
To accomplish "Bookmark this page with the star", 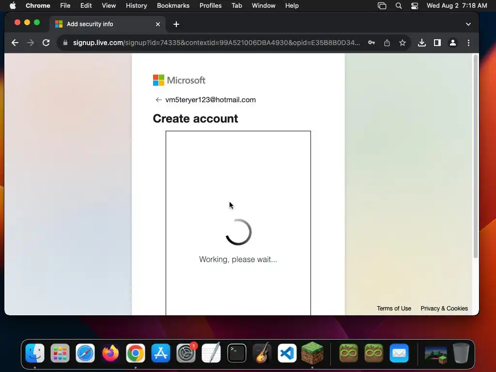I will pyautogui.click(x=403, y=43).
